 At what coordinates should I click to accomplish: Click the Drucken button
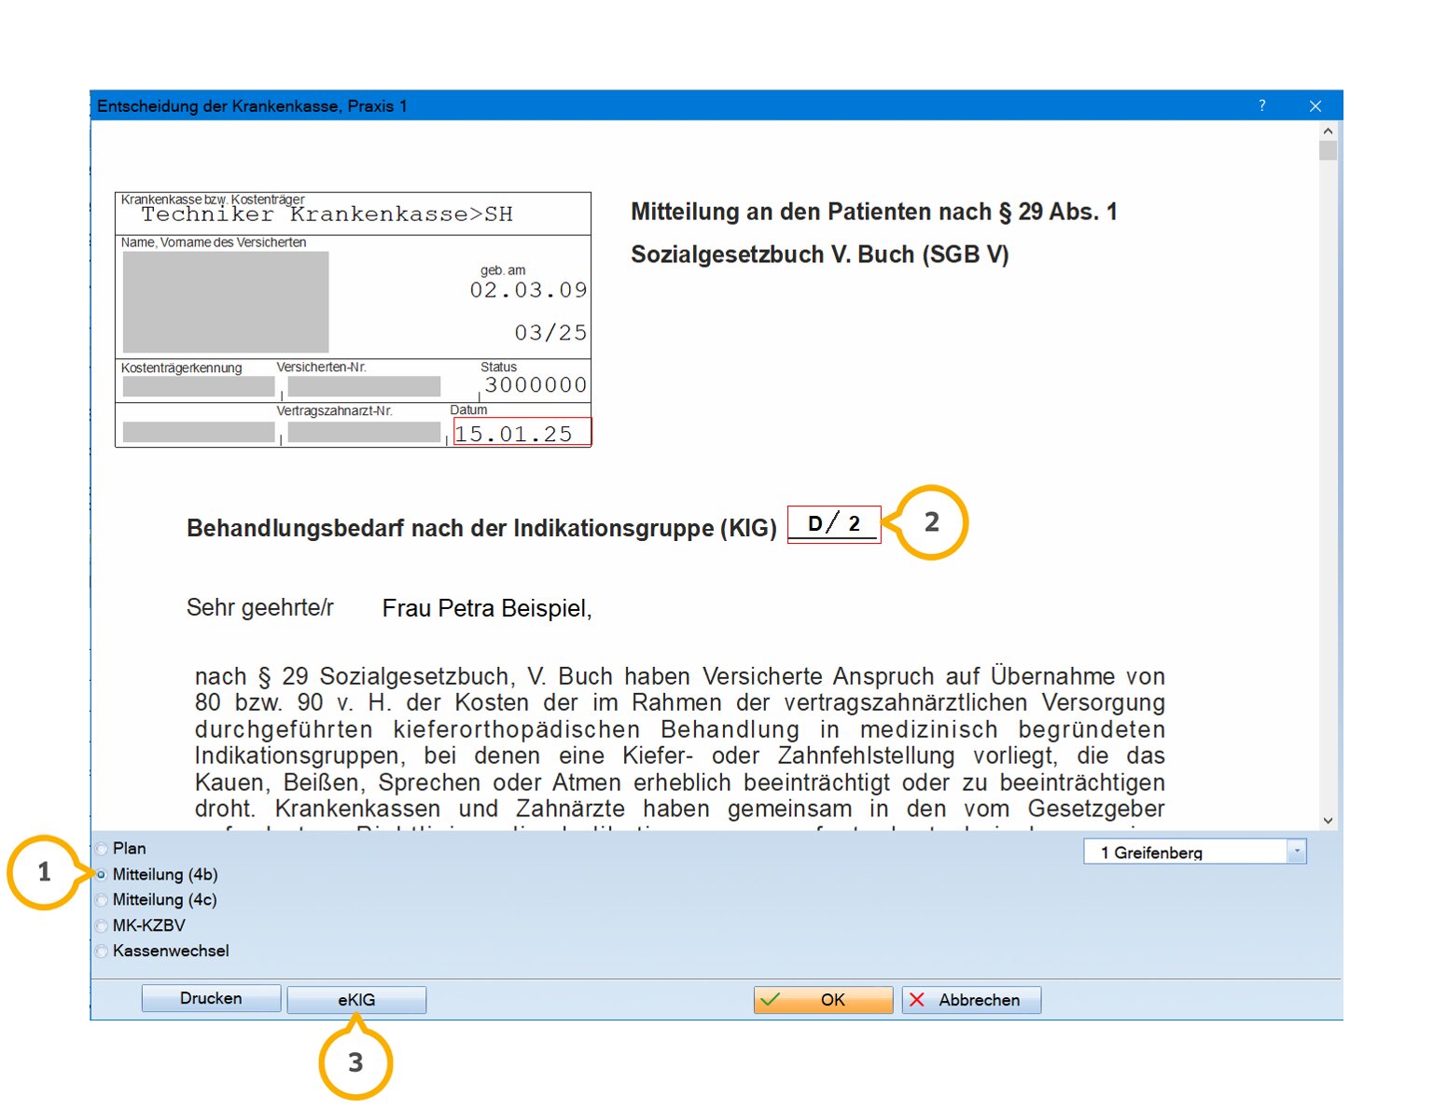pyautogui.click(x=211, y=999)
